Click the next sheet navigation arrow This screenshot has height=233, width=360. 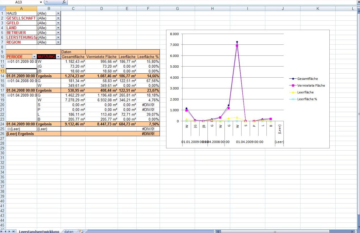tap(10, 231)
